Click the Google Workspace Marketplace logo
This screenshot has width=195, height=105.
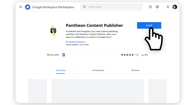(28, 7)
